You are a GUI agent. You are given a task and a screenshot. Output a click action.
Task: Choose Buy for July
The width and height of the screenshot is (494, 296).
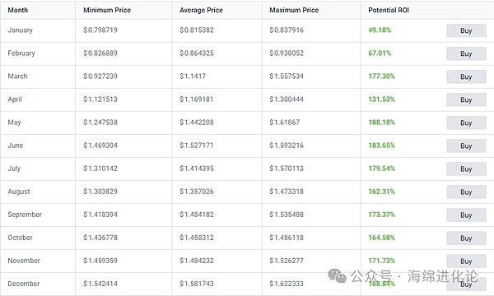(466, 169)
